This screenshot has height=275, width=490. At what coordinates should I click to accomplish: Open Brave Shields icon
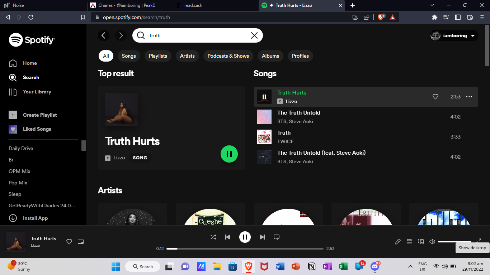click(381, 17)
